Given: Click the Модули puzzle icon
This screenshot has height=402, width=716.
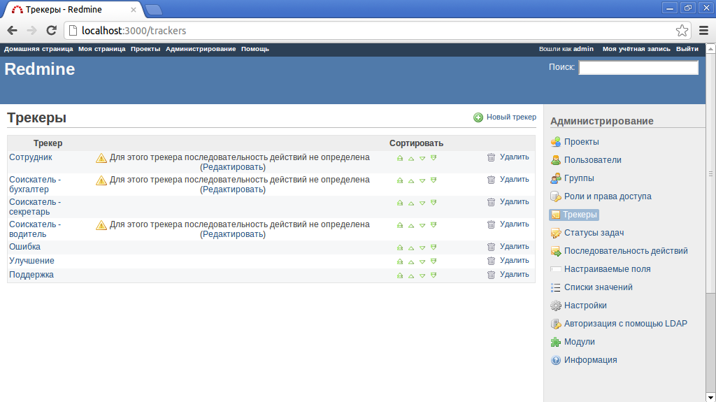Looking at the screenshot, I should coord(556,342).
